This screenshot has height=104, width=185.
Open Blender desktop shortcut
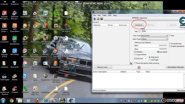pyautogui.click(x=15, y=77)
